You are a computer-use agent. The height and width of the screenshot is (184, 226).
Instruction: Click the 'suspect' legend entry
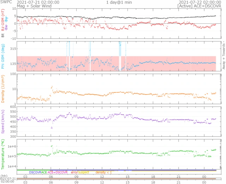[84, 172]
